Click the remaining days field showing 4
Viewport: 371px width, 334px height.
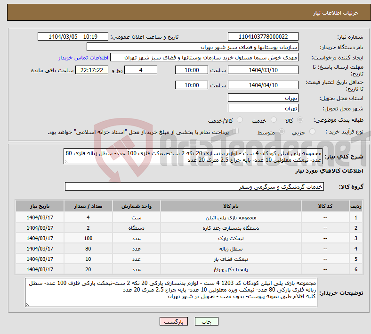(141, 70)
